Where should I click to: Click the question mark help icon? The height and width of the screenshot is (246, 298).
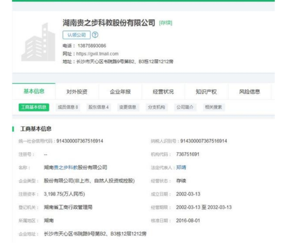point(95,35)
